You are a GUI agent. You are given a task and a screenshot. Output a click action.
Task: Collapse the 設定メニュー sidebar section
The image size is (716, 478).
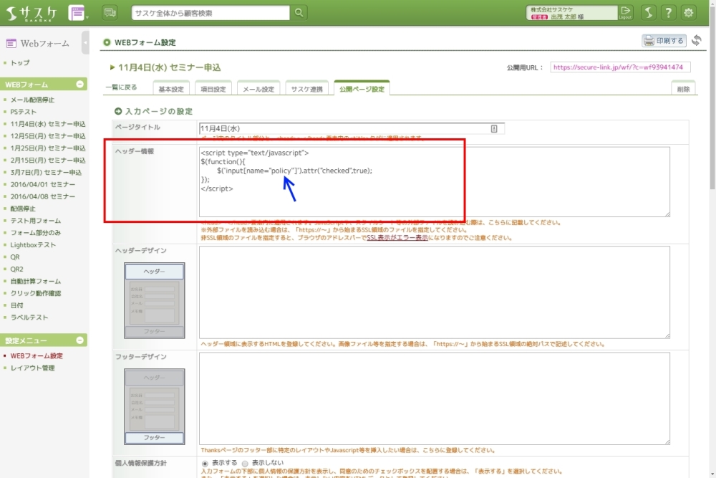pyautogui.click(x=80, y=340)
